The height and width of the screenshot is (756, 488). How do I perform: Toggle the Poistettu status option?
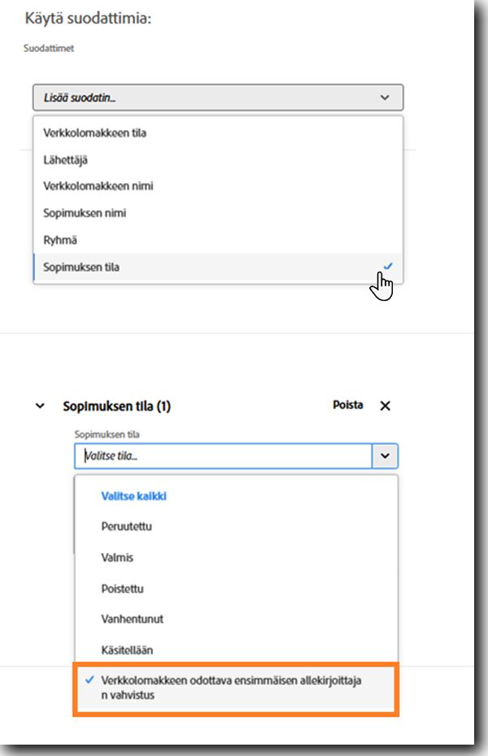(x=237, y=589)
